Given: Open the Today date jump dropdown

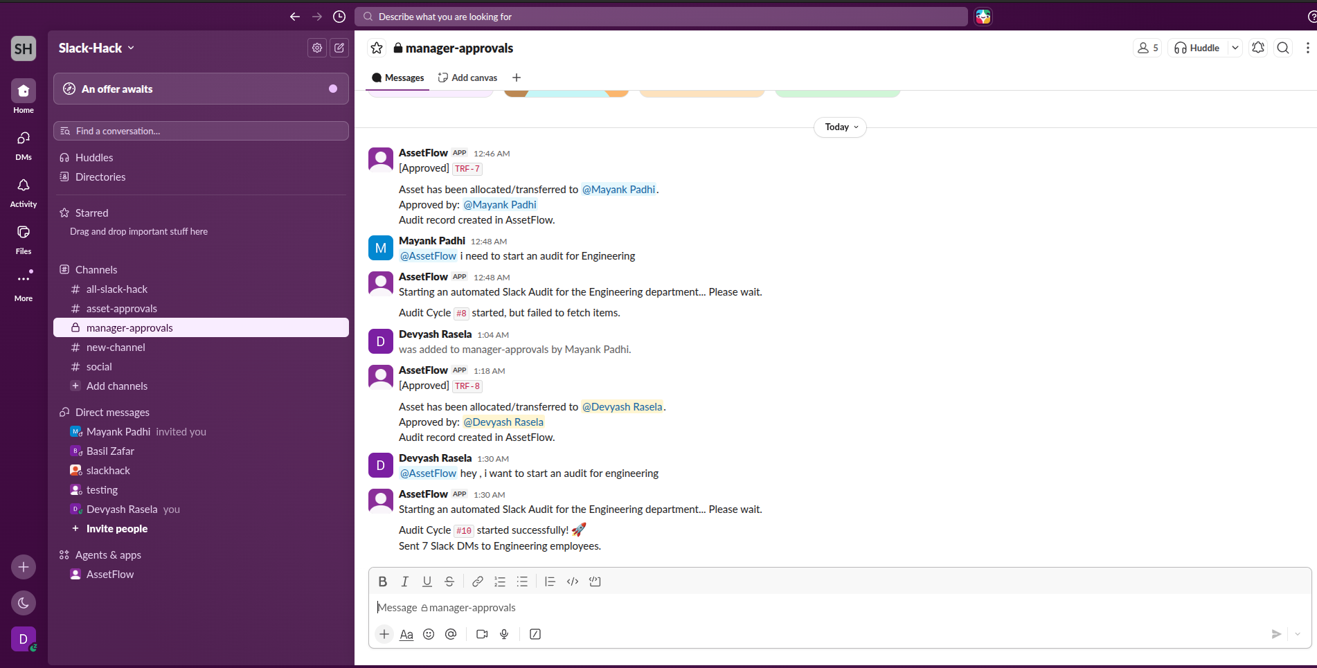Looking at the screenshot, I should [840, 127].
